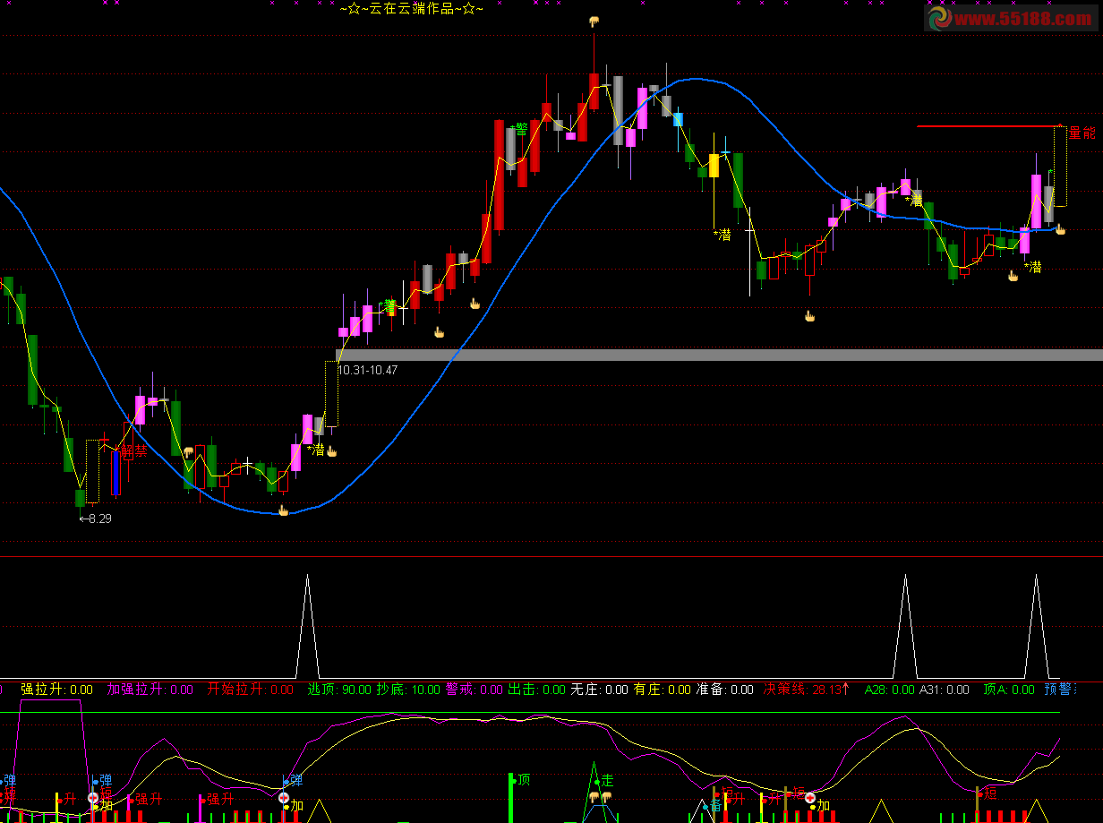Image resolution: width=1103 pixels, height=823 pixels.
Task: Click the tall green 顶 signal bar
Action: (511, 798)
